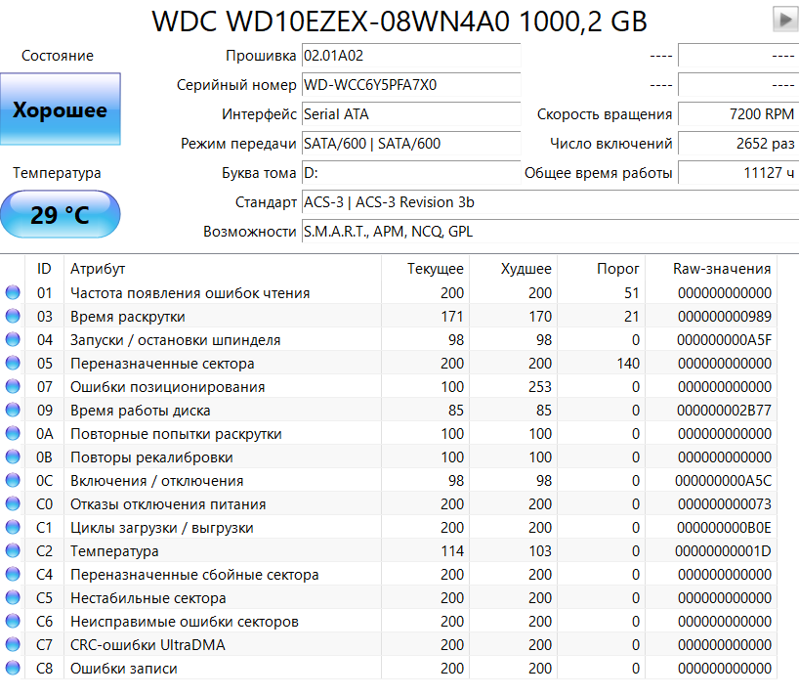
Task: Click status orb for Отказы отключения питания
Action: 13,503
